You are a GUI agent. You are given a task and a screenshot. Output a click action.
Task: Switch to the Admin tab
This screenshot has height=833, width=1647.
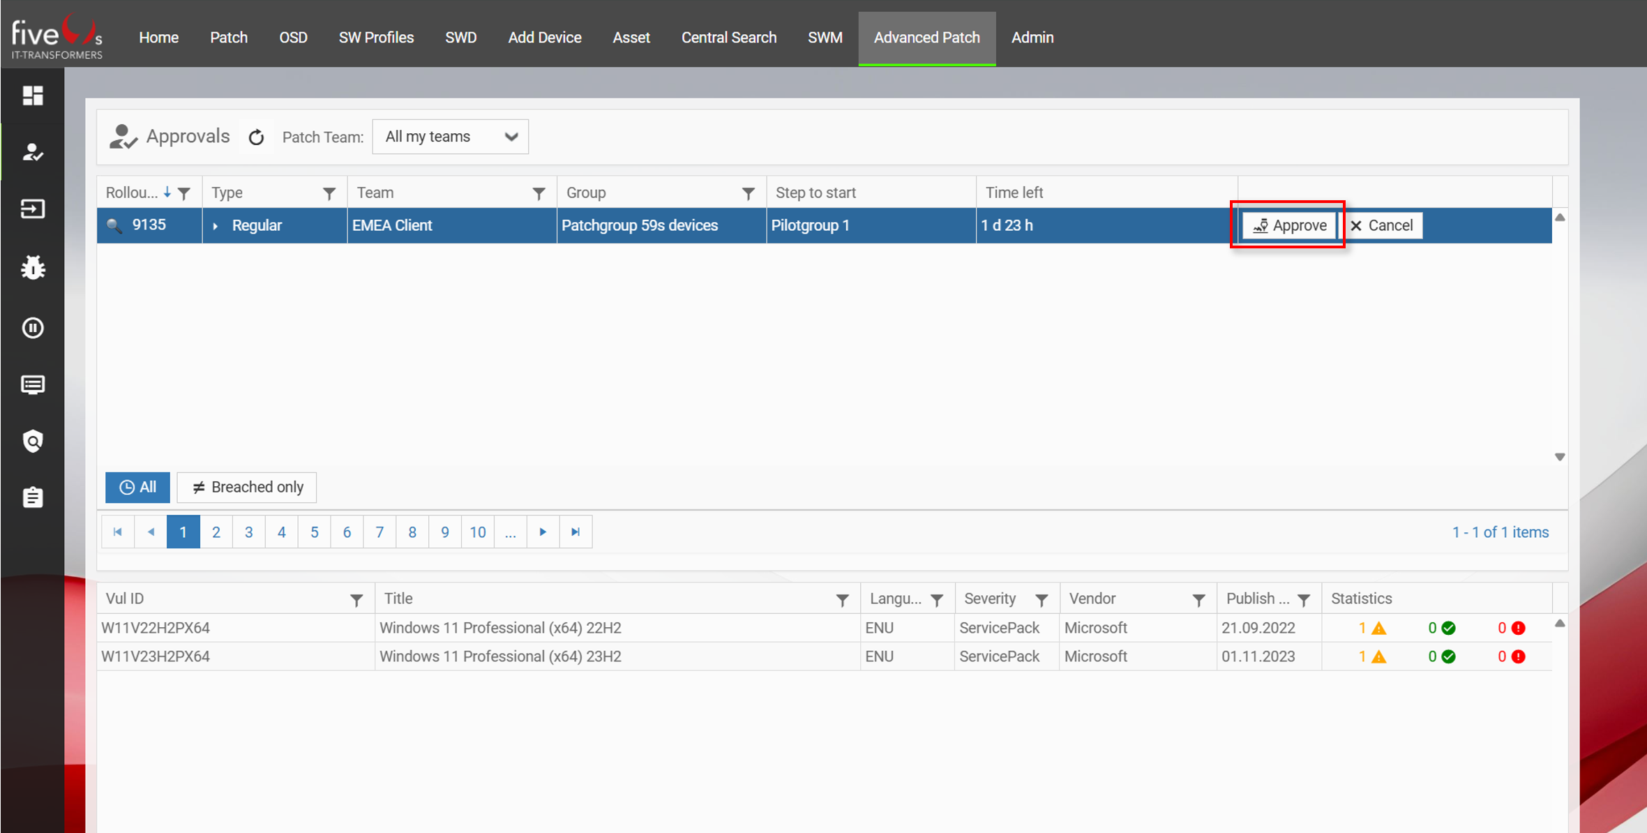(1032, 38)
